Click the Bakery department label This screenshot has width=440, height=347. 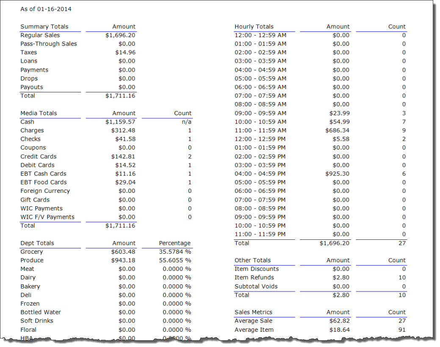[30, 286]
